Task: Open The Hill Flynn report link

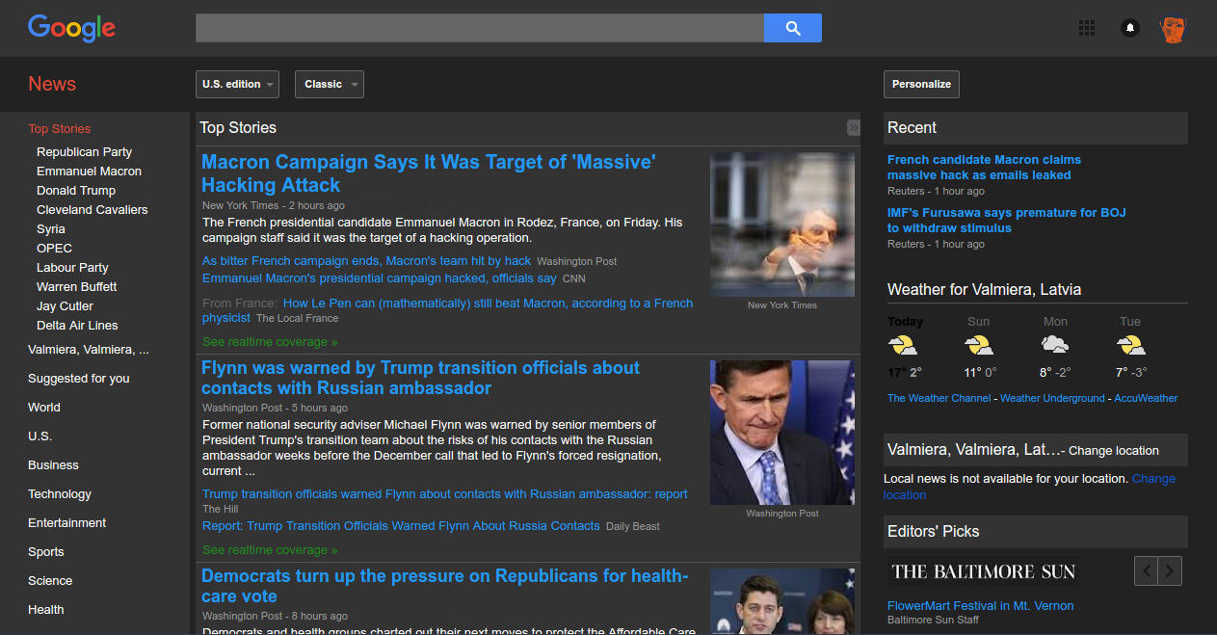Action: [445, 493]
